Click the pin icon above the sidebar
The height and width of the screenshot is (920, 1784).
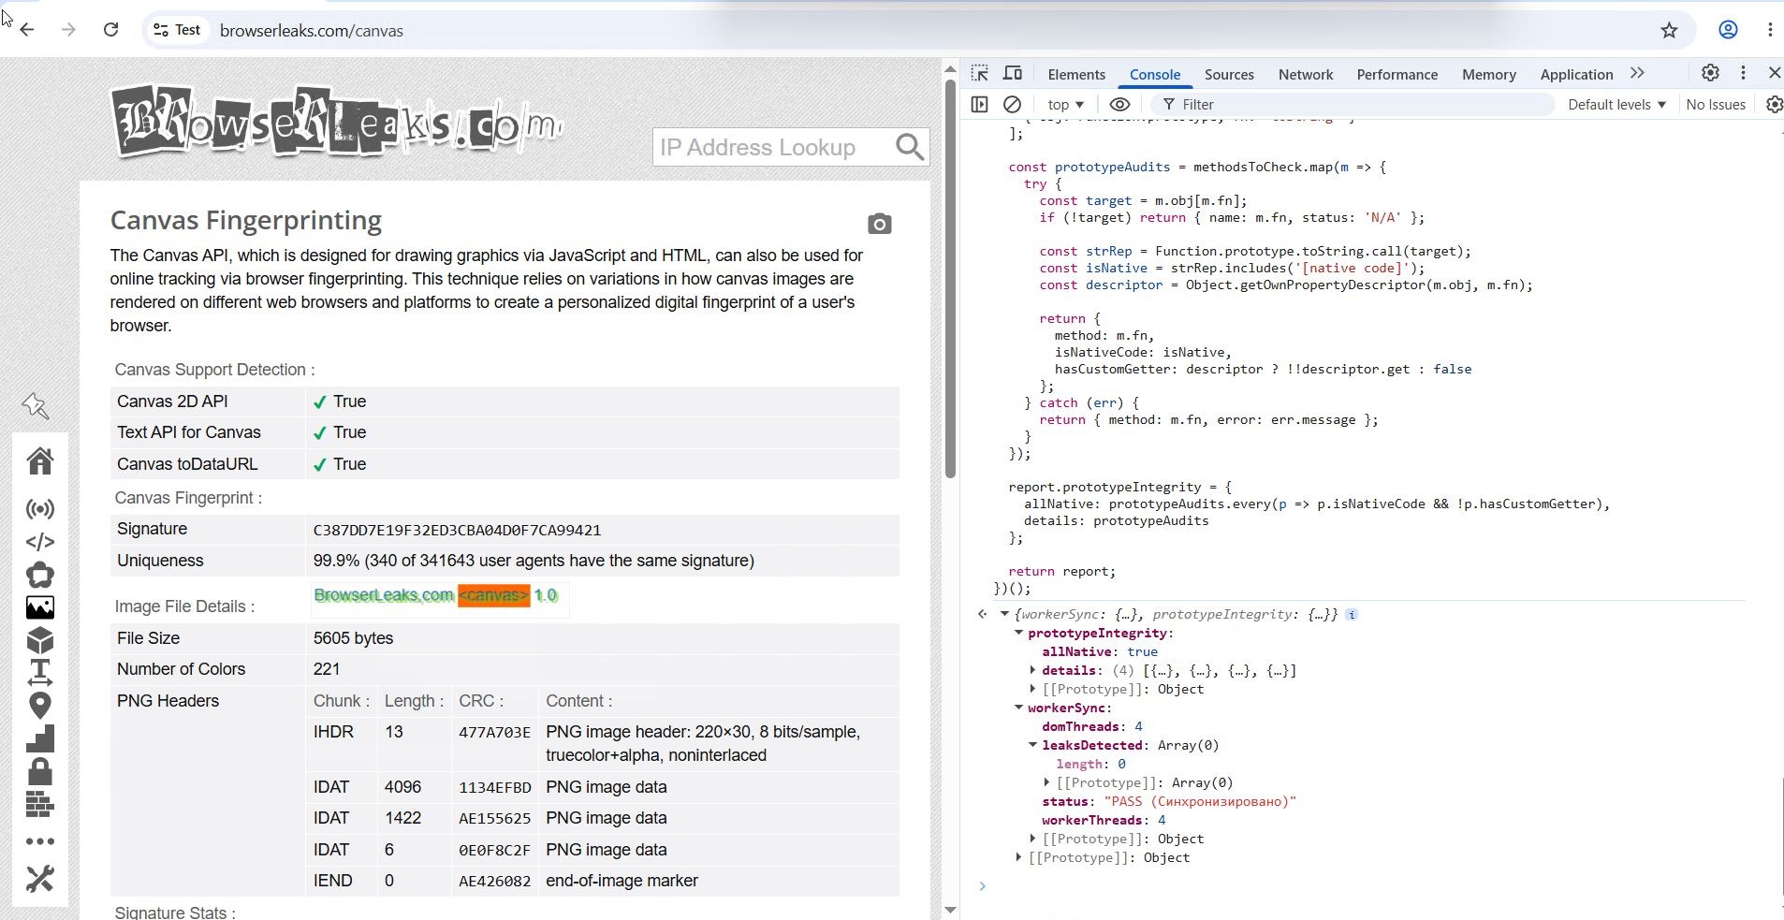click(36, 405)
